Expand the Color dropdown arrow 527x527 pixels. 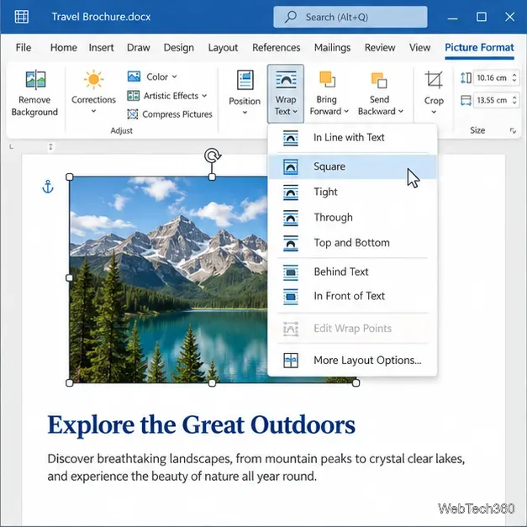[175, 76]
